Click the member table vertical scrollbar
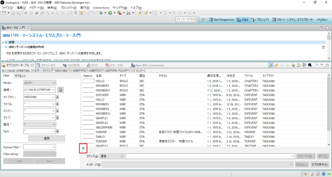This screenshot has height=177, width=332. [x=329, y=110]
